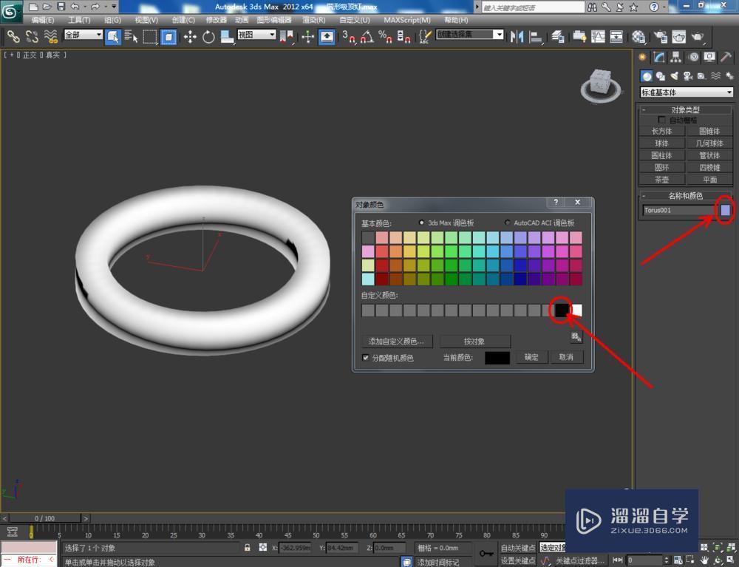Click the Select and Link chain icon

pos(13,36)
